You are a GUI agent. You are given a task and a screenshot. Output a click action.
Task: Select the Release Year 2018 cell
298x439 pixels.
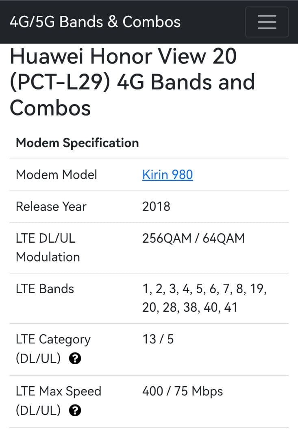[x=156, y=206]
